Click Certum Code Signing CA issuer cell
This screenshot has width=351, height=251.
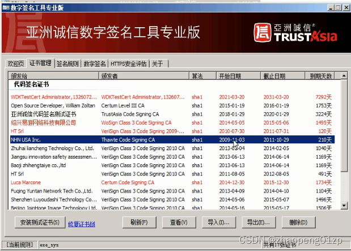[x=128, y=182]
